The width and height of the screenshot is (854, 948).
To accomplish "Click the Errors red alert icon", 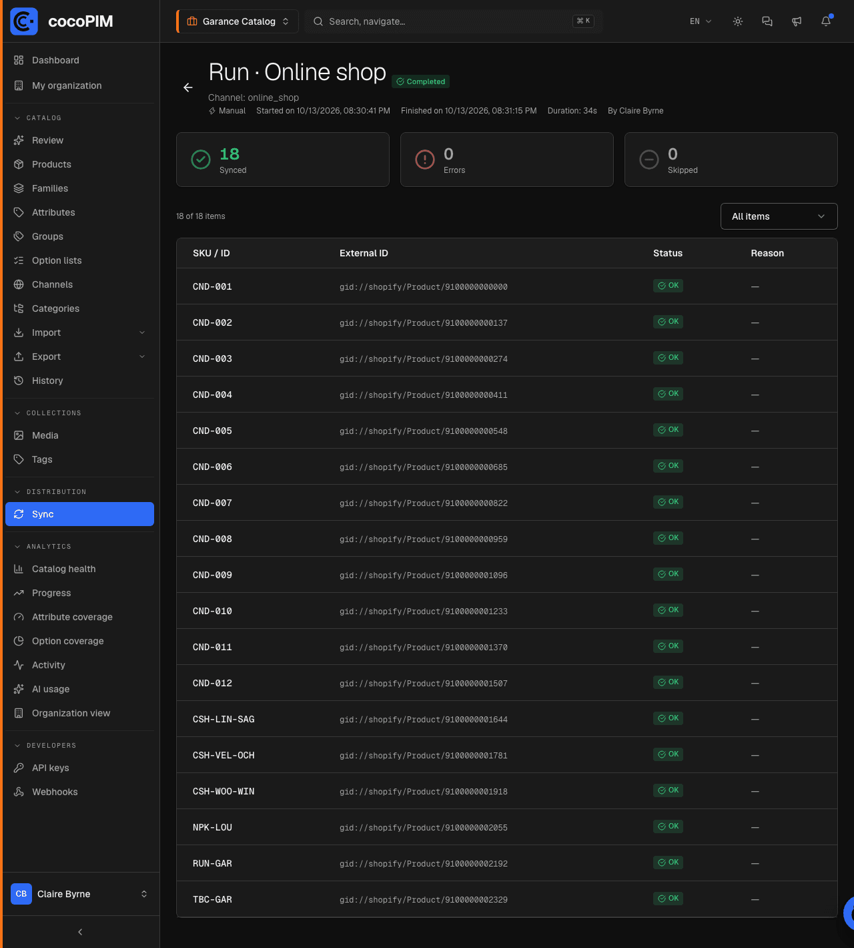I will pos(425,160).
